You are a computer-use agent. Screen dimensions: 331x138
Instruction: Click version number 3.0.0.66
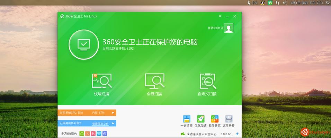pyautogui.click(x=226, y=134)
